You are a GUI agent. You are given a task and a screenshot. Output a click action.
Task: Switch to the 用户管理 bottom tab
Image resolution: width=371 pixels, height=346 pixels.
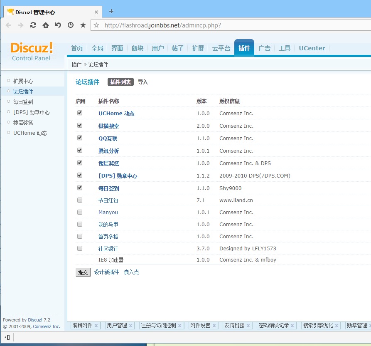pyautogui.click(x=117, y=325)
